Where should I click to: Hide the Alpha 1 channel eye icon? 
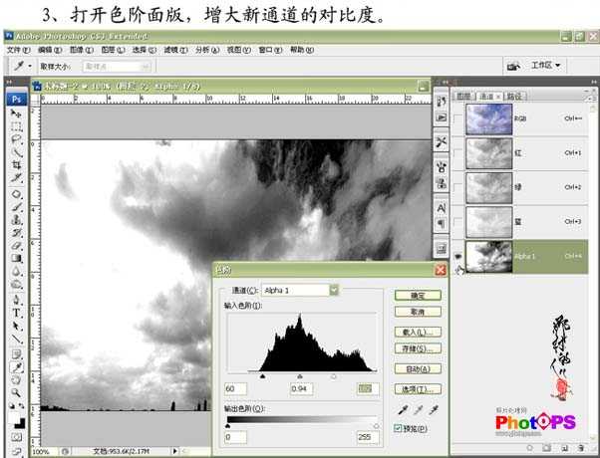coord(458,257)
